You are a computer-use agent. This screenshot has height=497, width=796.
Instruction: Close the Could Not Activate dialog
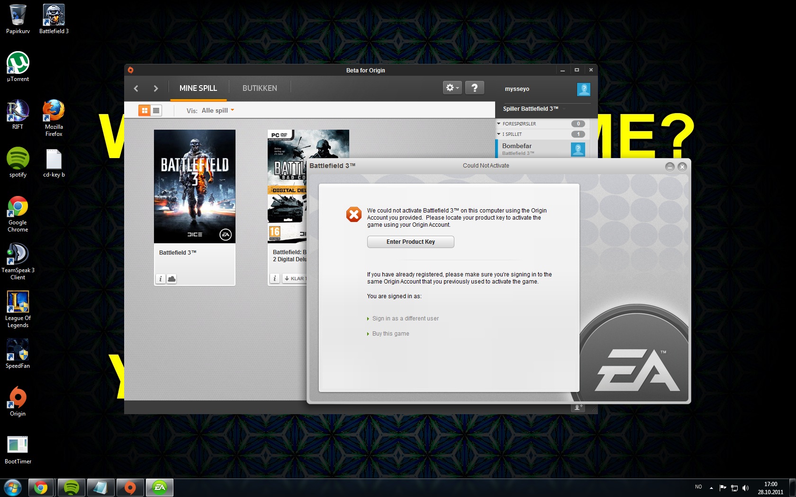point(682,167)
